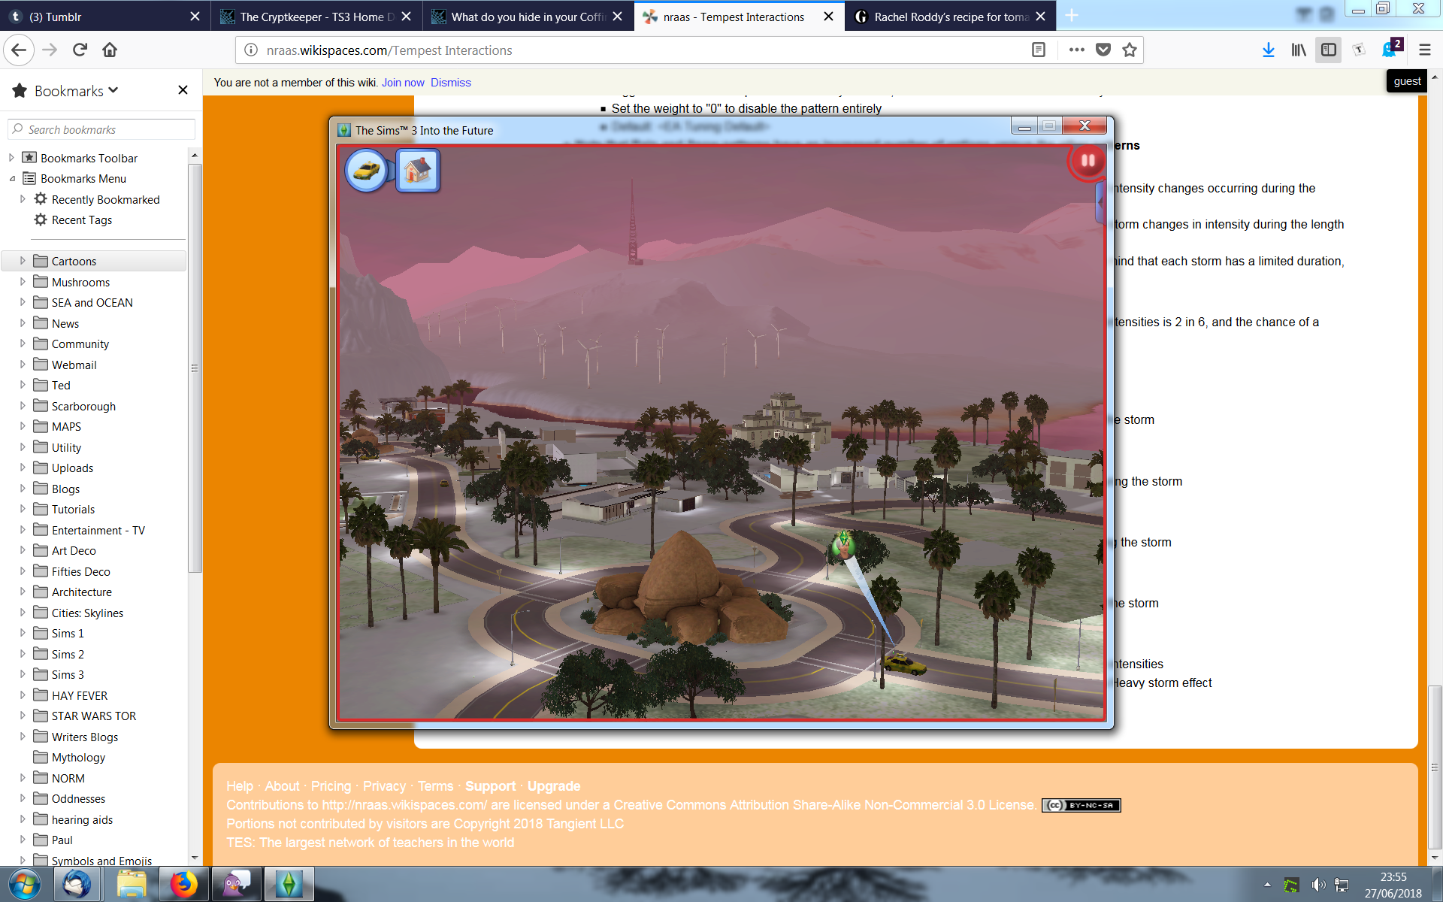Screen dimensions: 1443x902
Task: Open the Support footer link
Action: [x=490, y=786]
